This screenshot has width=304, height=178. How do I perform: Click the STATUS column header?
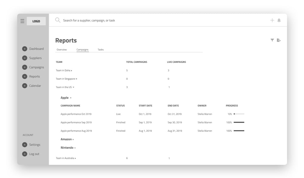click(x=120, y=106)
